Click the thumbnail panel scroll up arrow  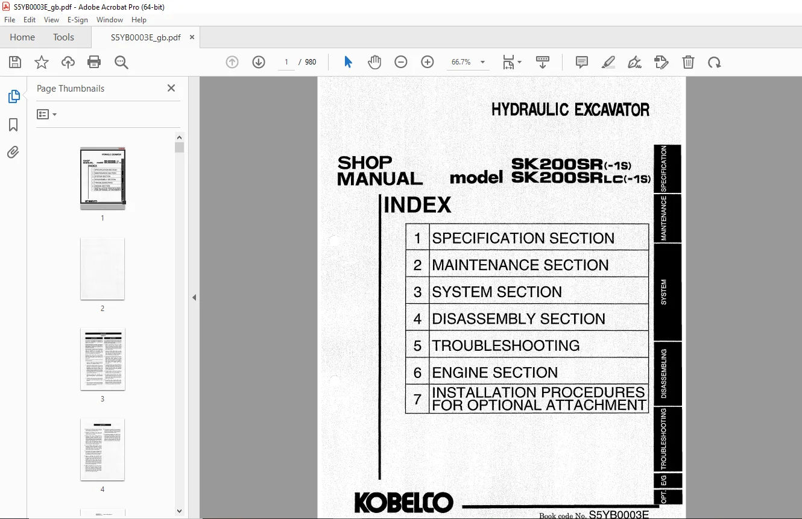coord(179,137)
